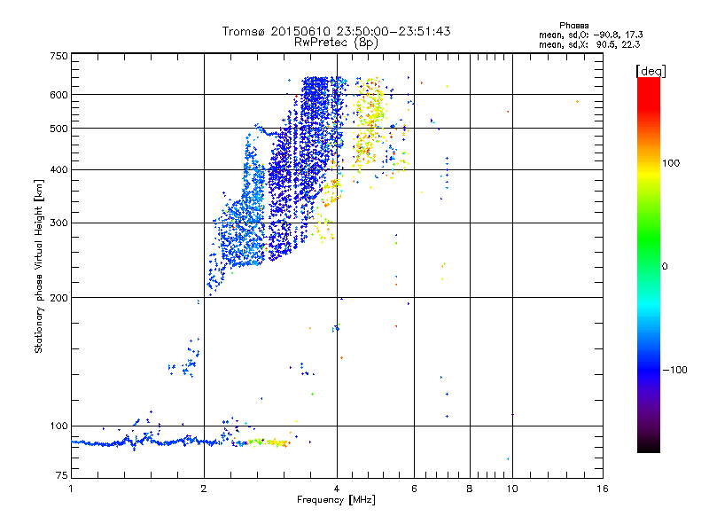Click the '1' MHz frequency tick label
709x532 pixels.
pos(71,489)
